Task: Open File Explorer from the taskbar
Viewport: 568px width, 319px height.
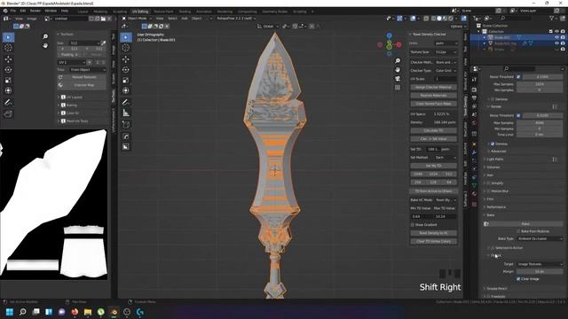Action: click(x=88, y=311)
